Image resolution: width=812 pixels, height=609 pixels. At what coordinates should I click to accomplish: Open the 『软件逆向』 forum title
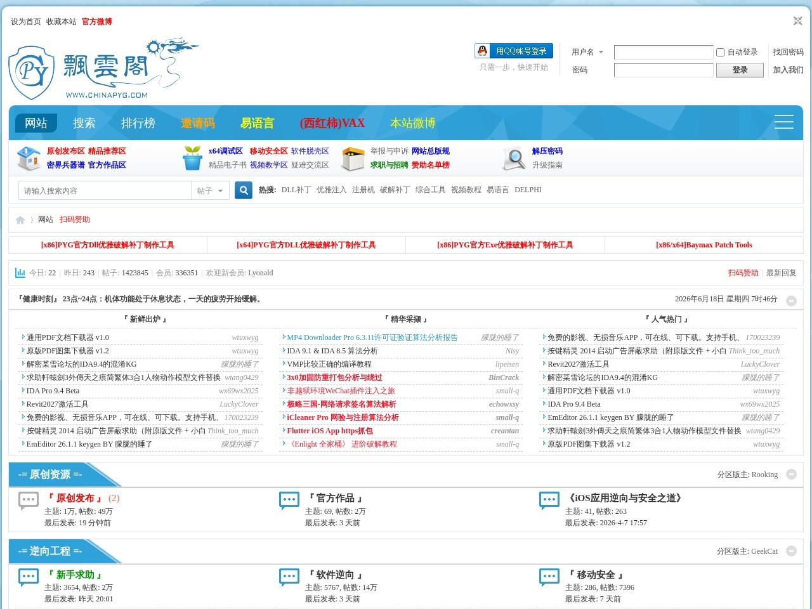coord(336,575)
